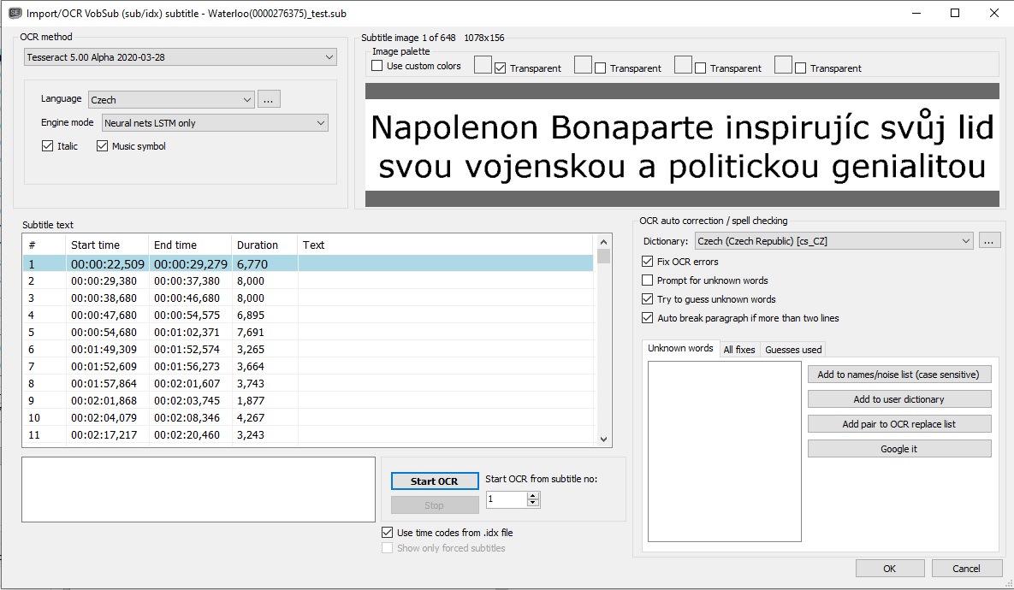Screen dimensions: 1014x590
Task: Click the Start OCR from subtitle number field
Action: (x=507, y=499)
